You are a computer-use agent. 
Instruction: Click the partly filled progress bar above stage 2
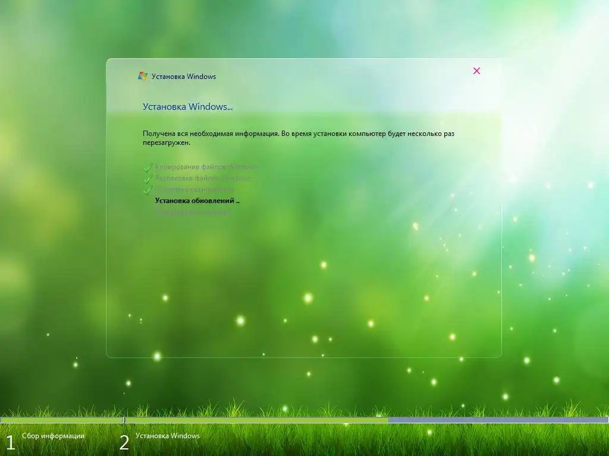[x=366, y=420]
